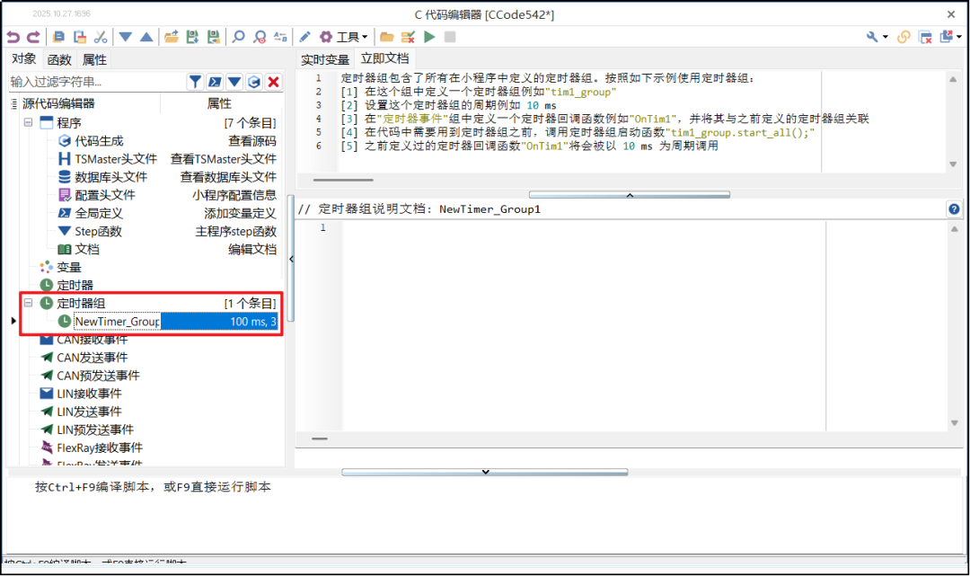Click the save script toolbar icon
Image resolution: width=970 pixels, height=576 pixels.
point(192,37)
